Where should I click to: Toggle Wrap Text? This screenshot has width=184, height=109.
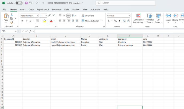88,16
